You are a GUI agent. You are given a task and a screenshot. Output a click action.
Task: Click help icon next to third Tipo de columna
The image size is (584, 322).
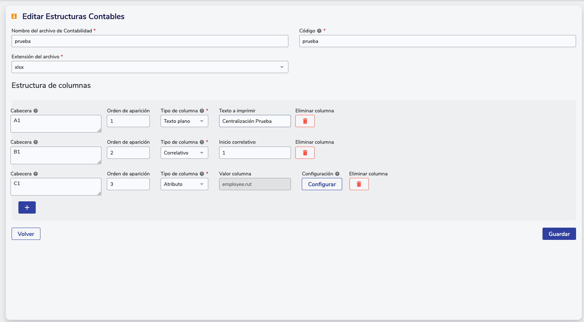(x=202, y=174)
